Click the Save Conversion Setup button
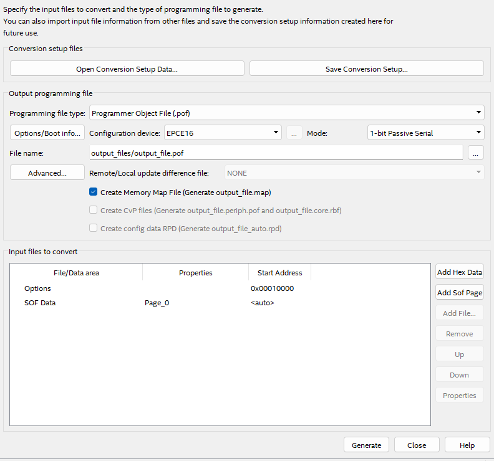Screen dimensions: 494x461 point(366,69)
